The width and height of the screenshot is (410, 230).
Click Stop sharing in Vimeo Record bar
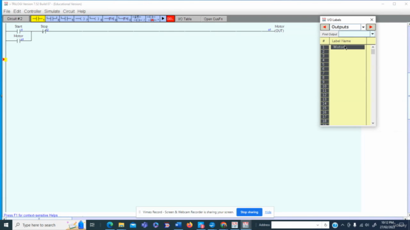click(249, 212)
